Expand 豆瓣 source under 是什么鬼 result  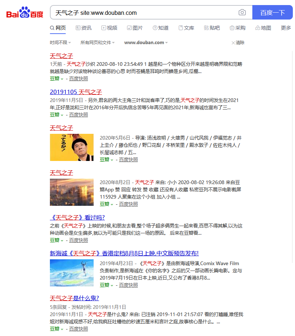point(56,329)
